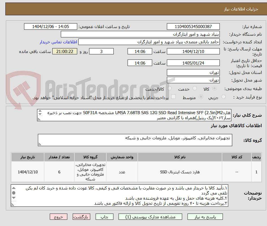Click price validity date field 1405/01/24

pyautogui.click(x=193, y=63)
